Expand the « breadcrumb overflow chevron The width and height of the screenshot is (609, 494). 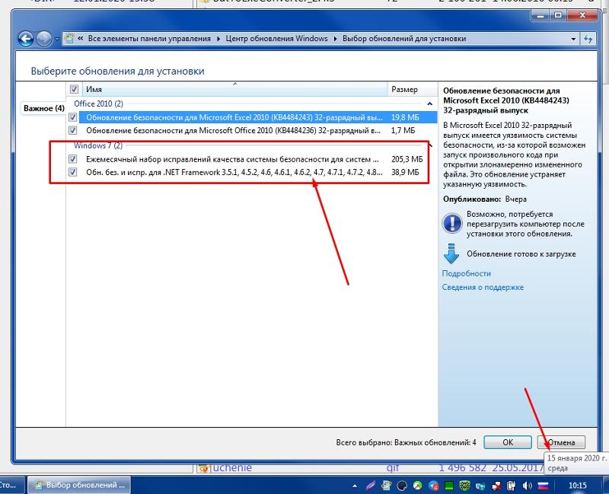coord(81,39)
